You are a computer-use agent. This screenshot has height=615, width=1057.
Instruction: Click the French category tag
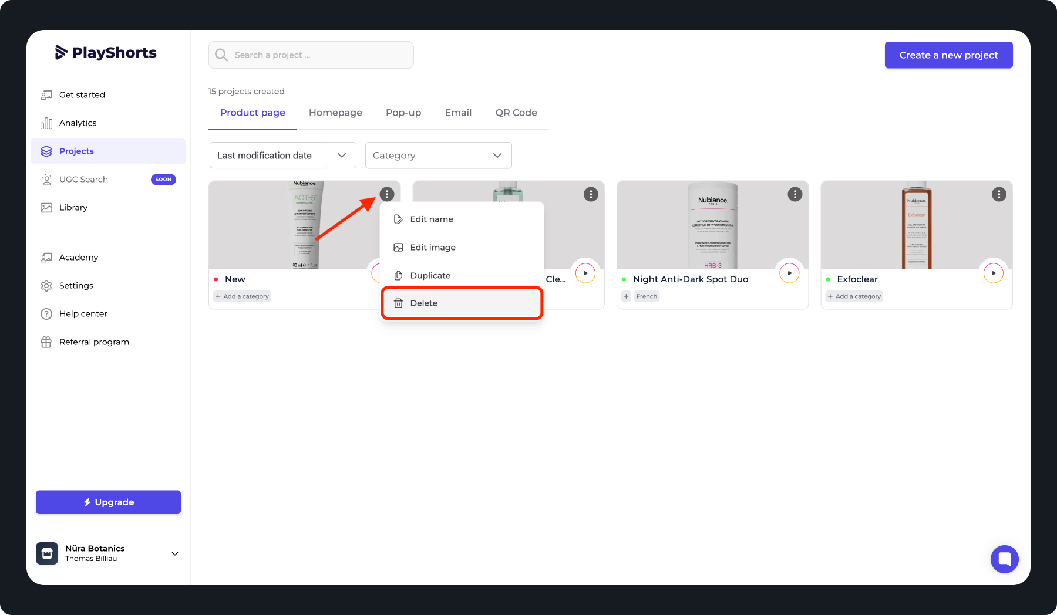click(x=647, y=296)
